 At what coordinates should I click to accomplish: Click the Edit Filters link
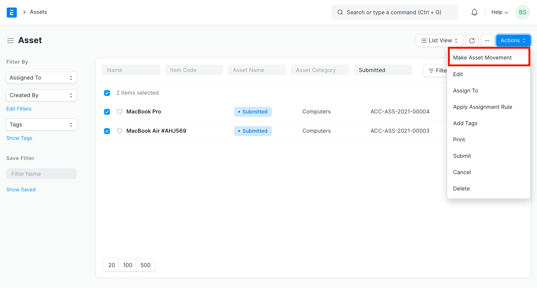tap(18, 108)
